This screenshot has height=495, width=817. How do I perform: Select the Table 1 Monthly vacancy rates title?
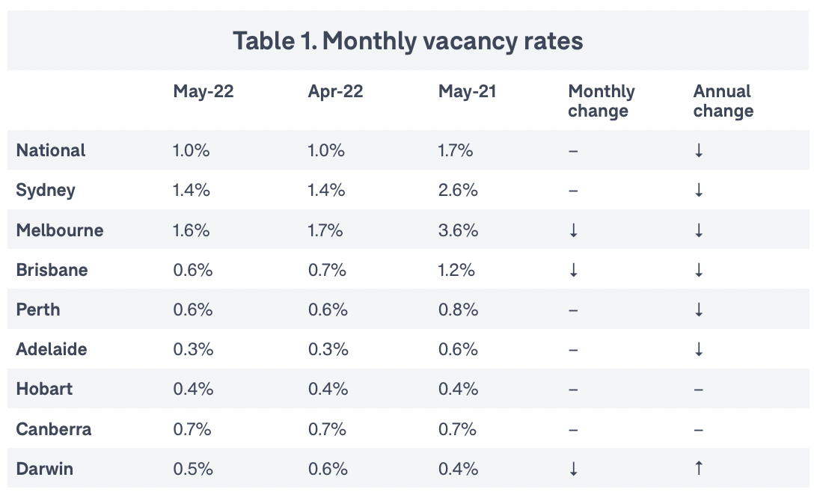click(x=408, y=40)
